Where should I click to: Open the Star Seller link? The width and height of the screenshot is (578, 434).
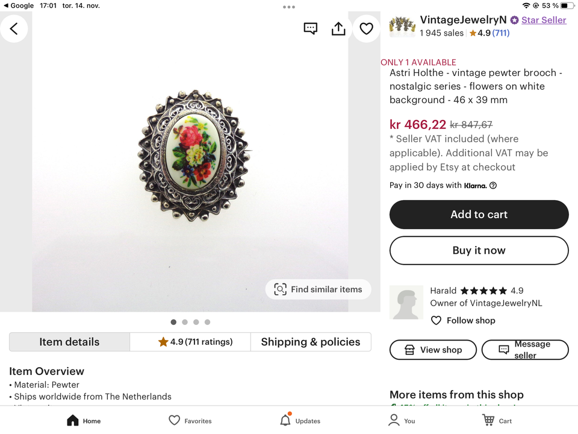tap(543, 20)
